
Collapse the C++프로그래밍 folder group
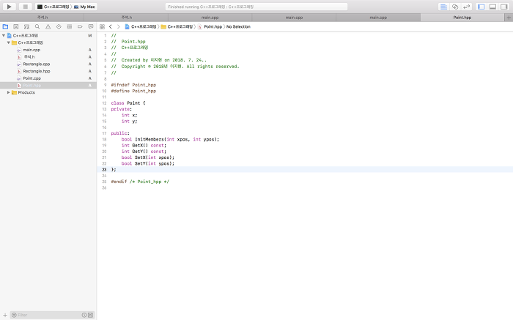coord(9,42)
